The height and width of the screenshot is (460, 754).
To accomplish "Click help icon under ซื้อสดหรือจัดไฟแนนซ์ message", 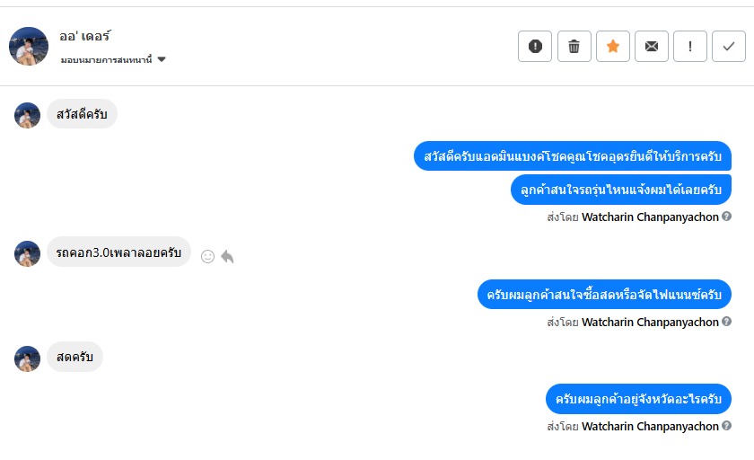I will pos(726,322).
